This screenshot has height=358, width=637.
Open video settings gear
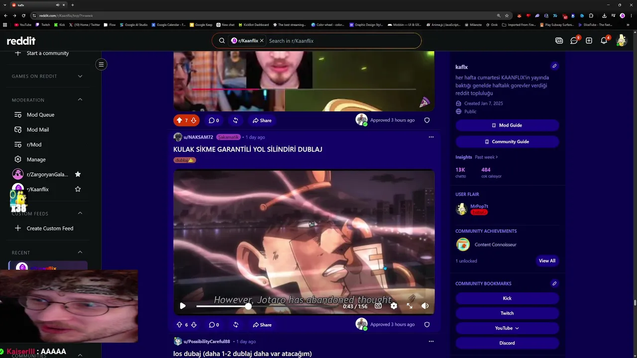(x=394, y=306)
